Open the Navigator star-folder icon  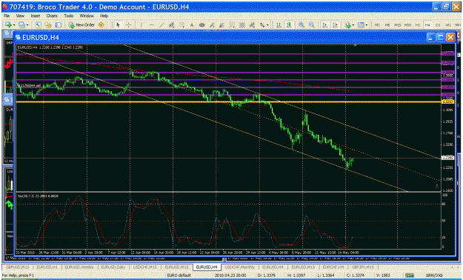click(x=48, y=25)
